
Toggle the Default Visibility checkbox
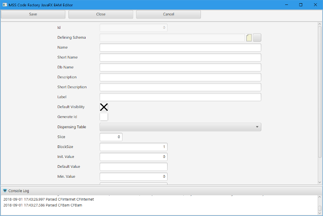104,107
